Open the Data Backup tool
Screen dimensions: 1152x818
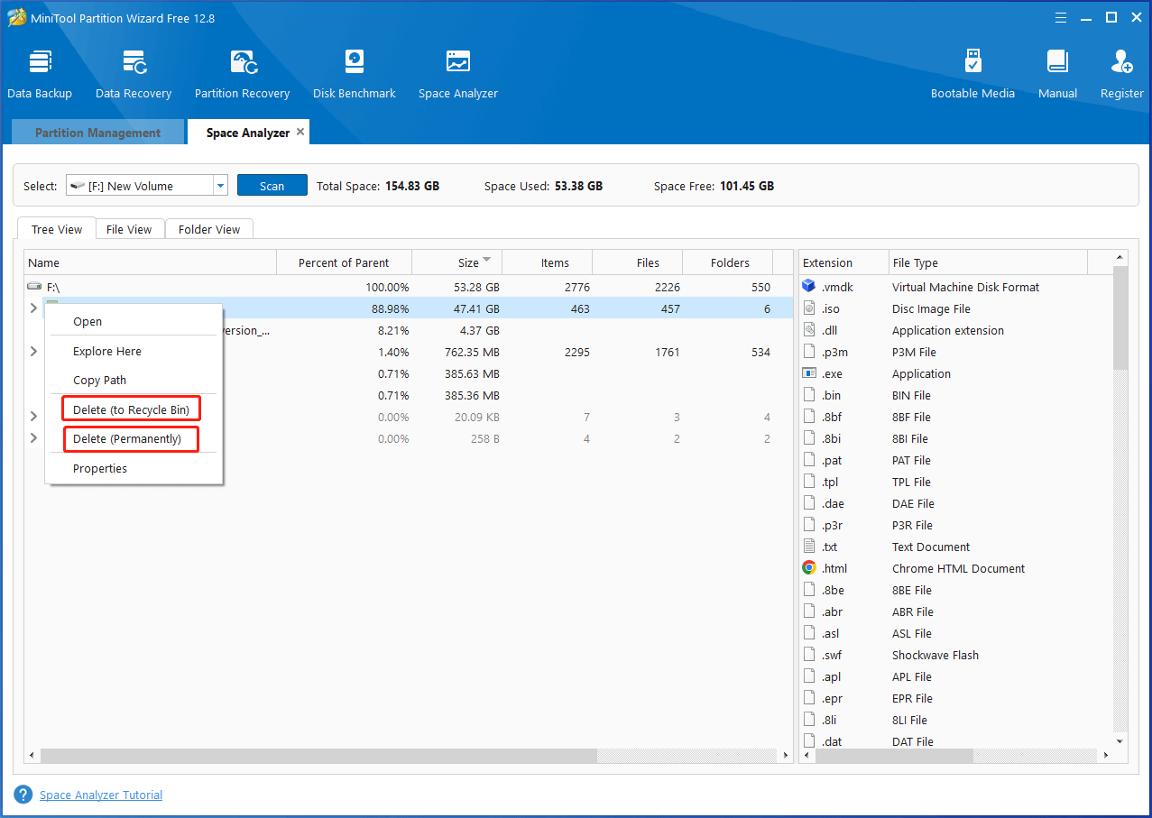point(40,74)
